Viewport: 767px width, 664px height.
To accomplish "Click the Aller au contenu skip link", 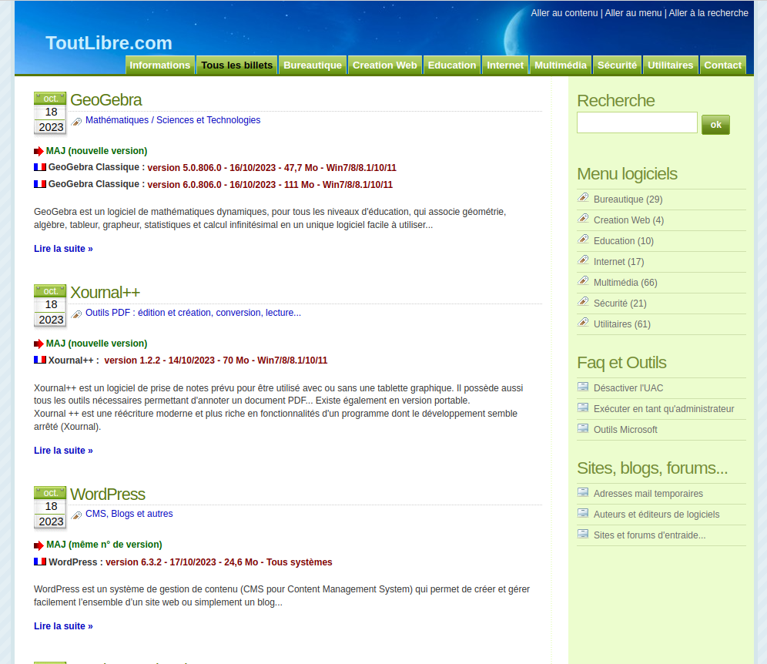I will tap(564, 13).
